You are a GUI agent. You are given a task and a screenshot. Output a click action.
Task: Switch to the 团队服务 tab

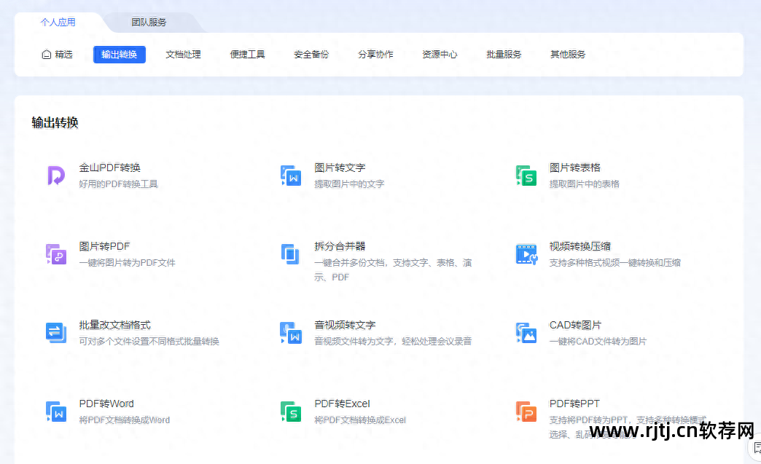pos(149,22)
